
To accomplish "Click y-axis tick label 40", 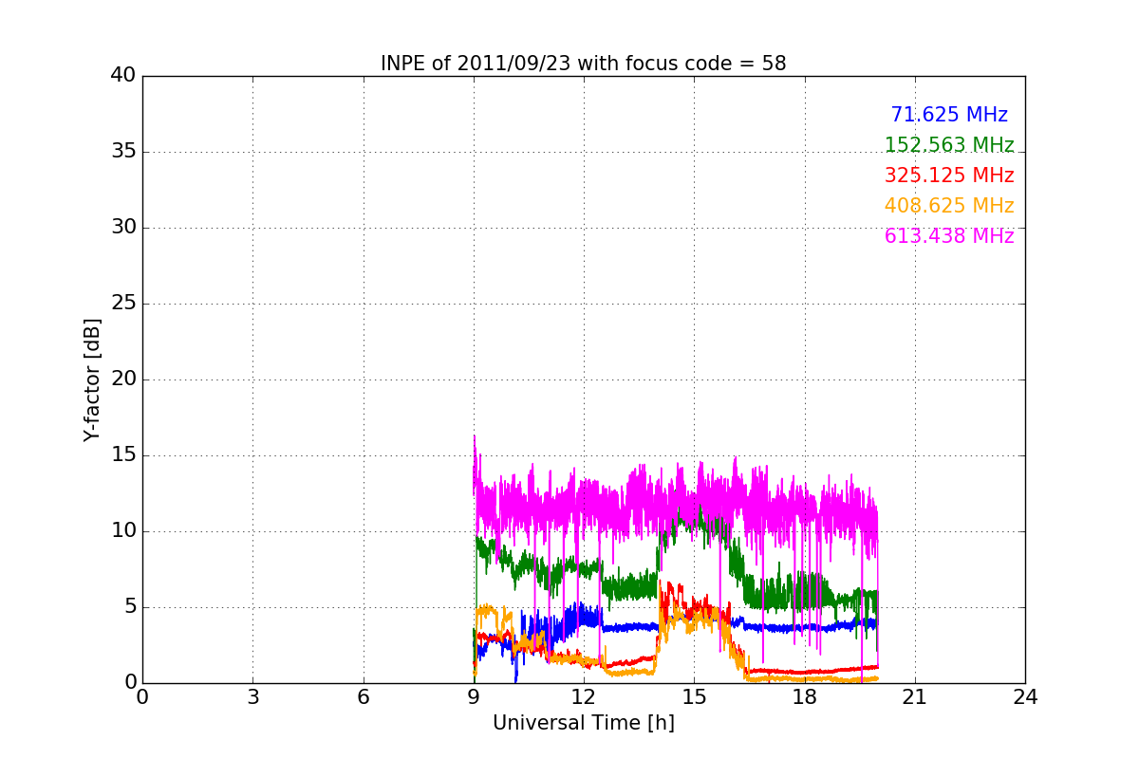I will click(x=123, y=76).
